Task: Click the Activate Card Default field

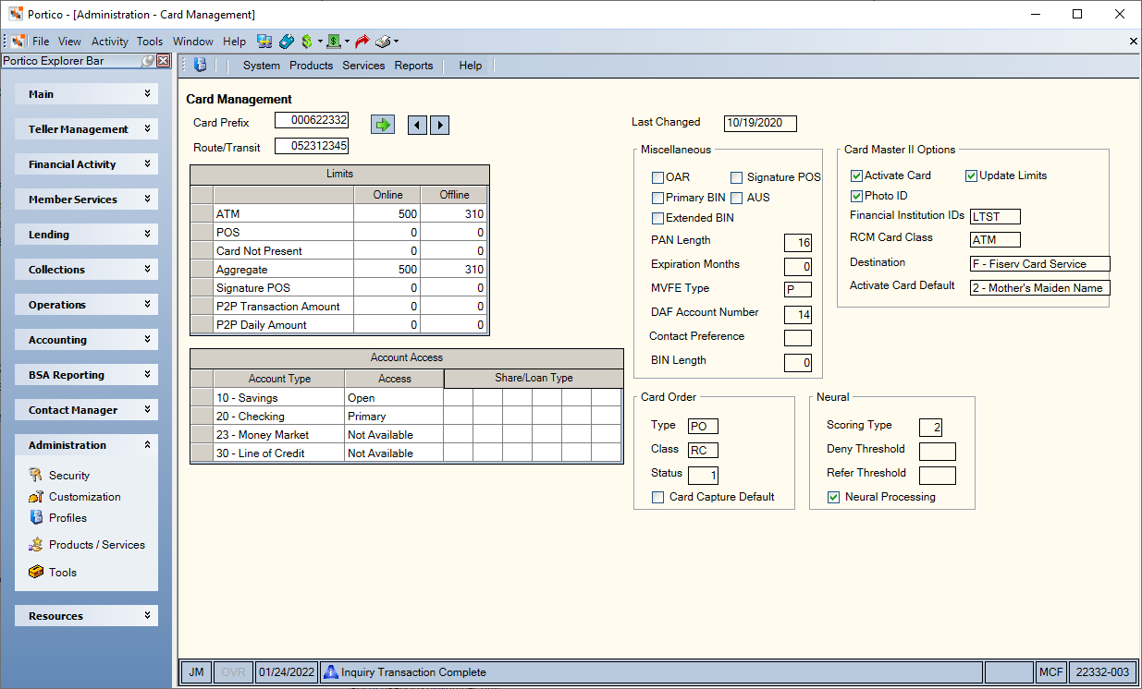Action: click(1039, 287)
